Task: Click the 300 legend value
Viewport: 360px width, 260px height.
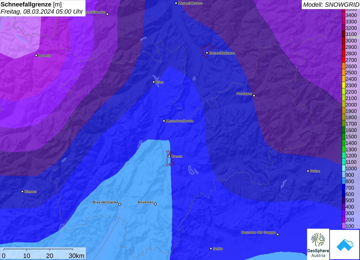Action: 350,213
